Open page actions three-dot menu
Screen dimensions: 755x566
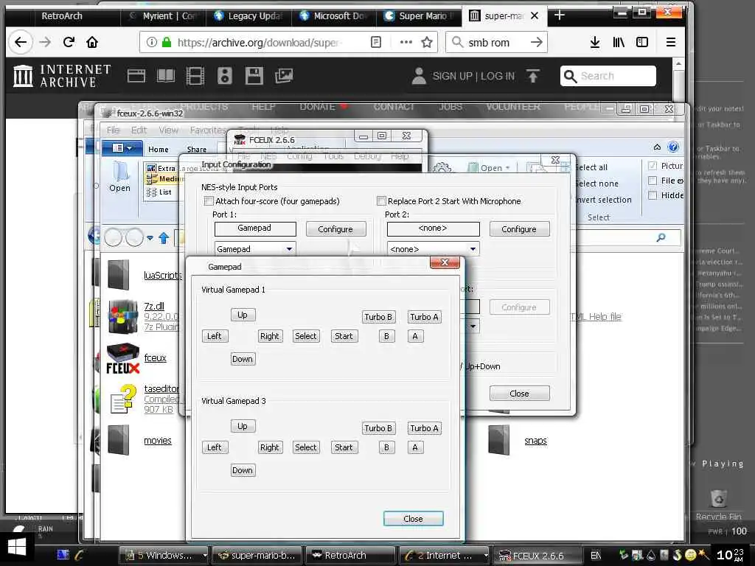406,42
